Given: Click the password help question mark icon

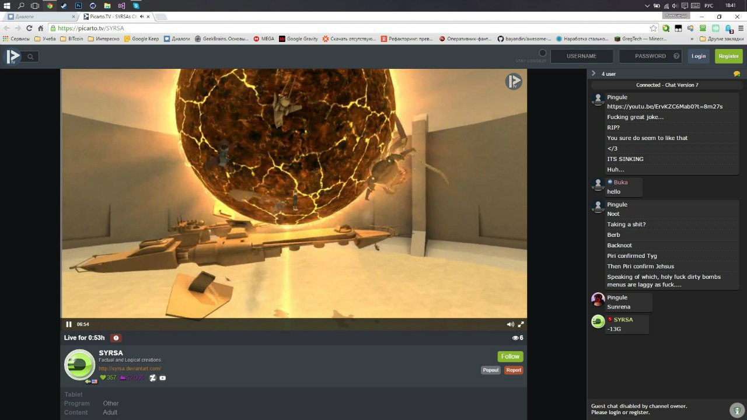Looking at the screenshot, I should [676, 56].
